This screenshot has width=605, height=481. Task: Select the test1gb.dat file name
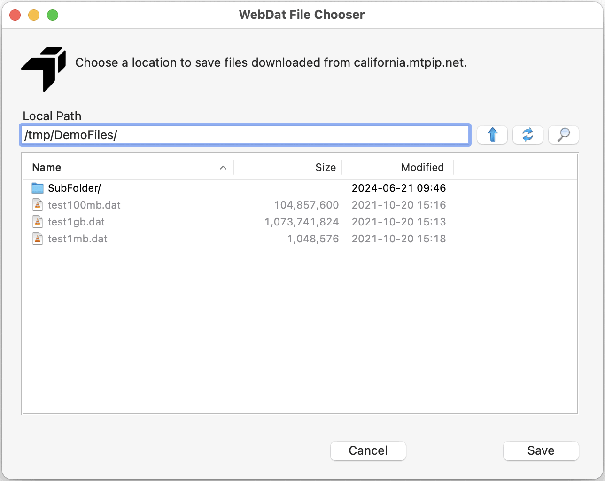pyautogui.click(x=76, y=222)
